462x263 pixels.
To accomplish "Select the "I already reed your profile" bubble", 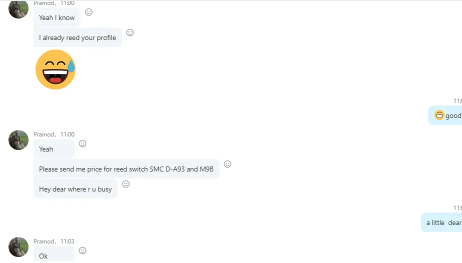I will [77, 37].
